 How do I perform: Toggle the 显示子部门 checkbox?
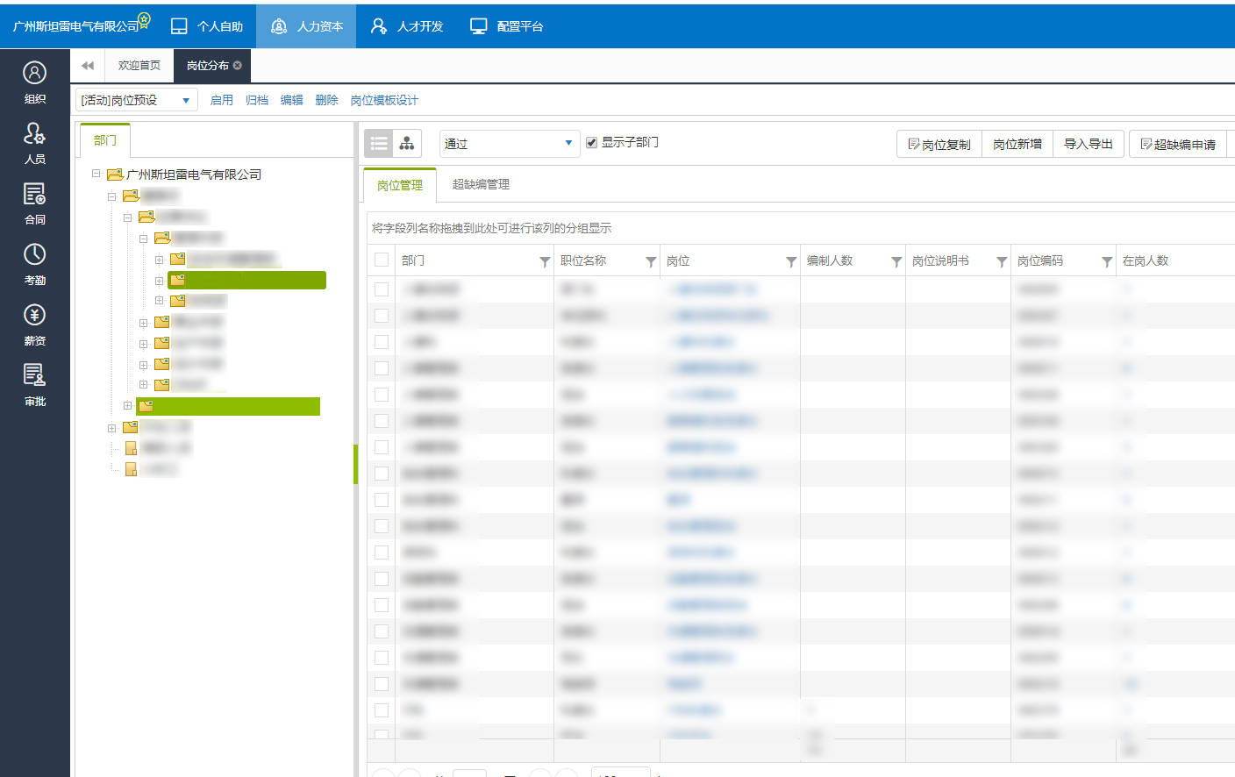click(x=592, y=143)
